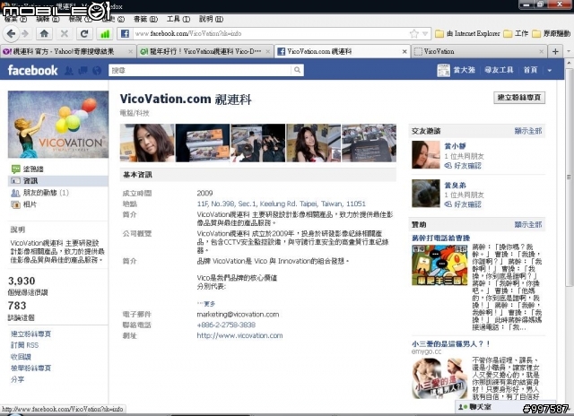Screen dimensions: 574x416
Task: Click 檢舉粉絲專頁 in left sidebar
Action: click(x=30, y=368)
